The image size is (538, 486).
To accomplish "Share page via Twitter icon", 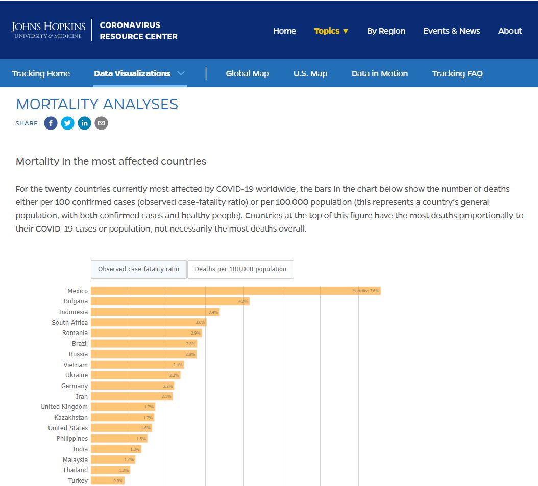I will 67,123.
